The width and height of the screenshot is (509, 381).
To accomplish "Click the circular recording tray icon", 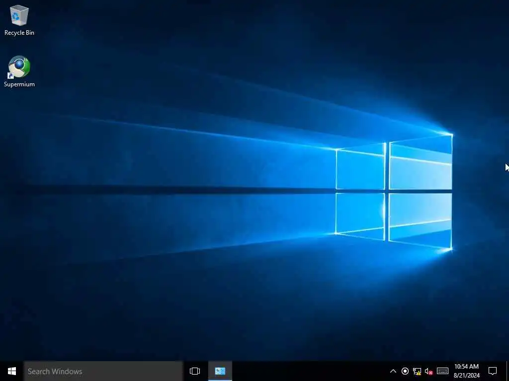I will (405, 371).
